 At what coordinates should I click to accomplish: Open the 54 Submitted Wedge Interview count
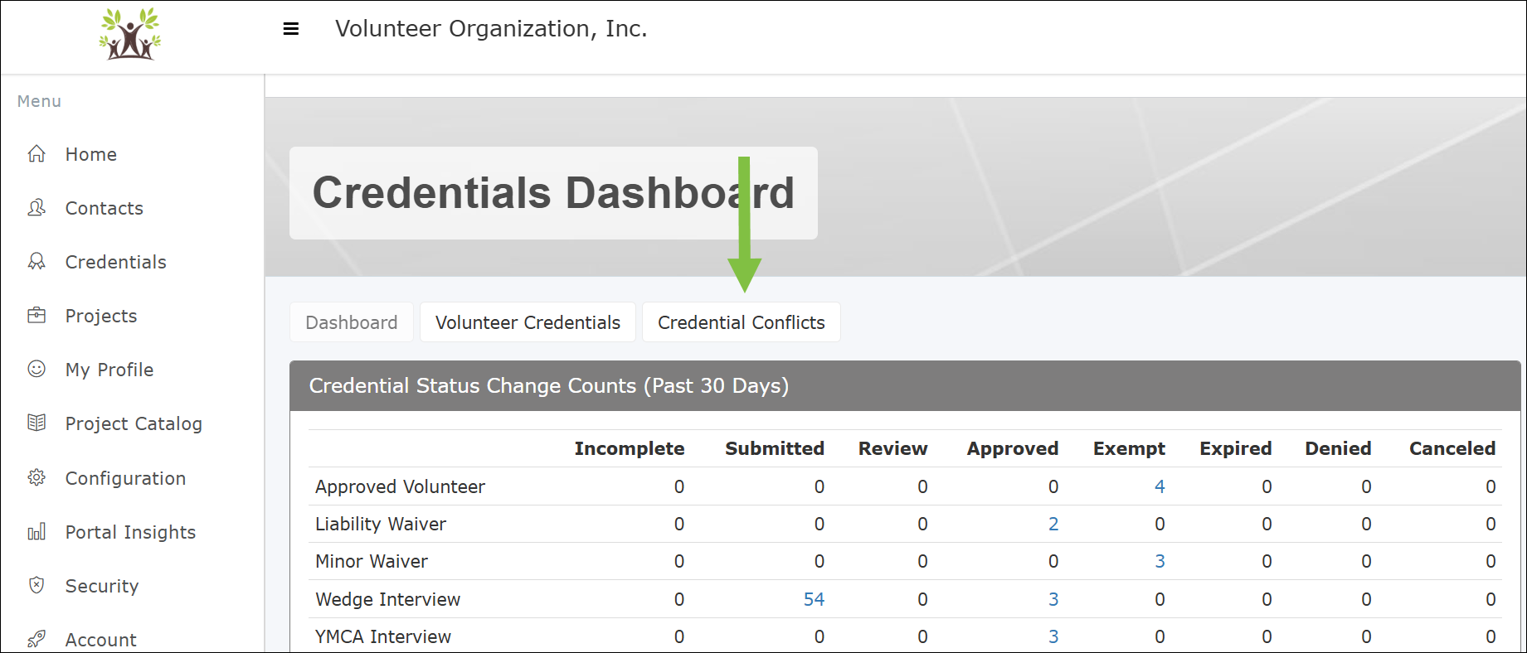[814, 599]
